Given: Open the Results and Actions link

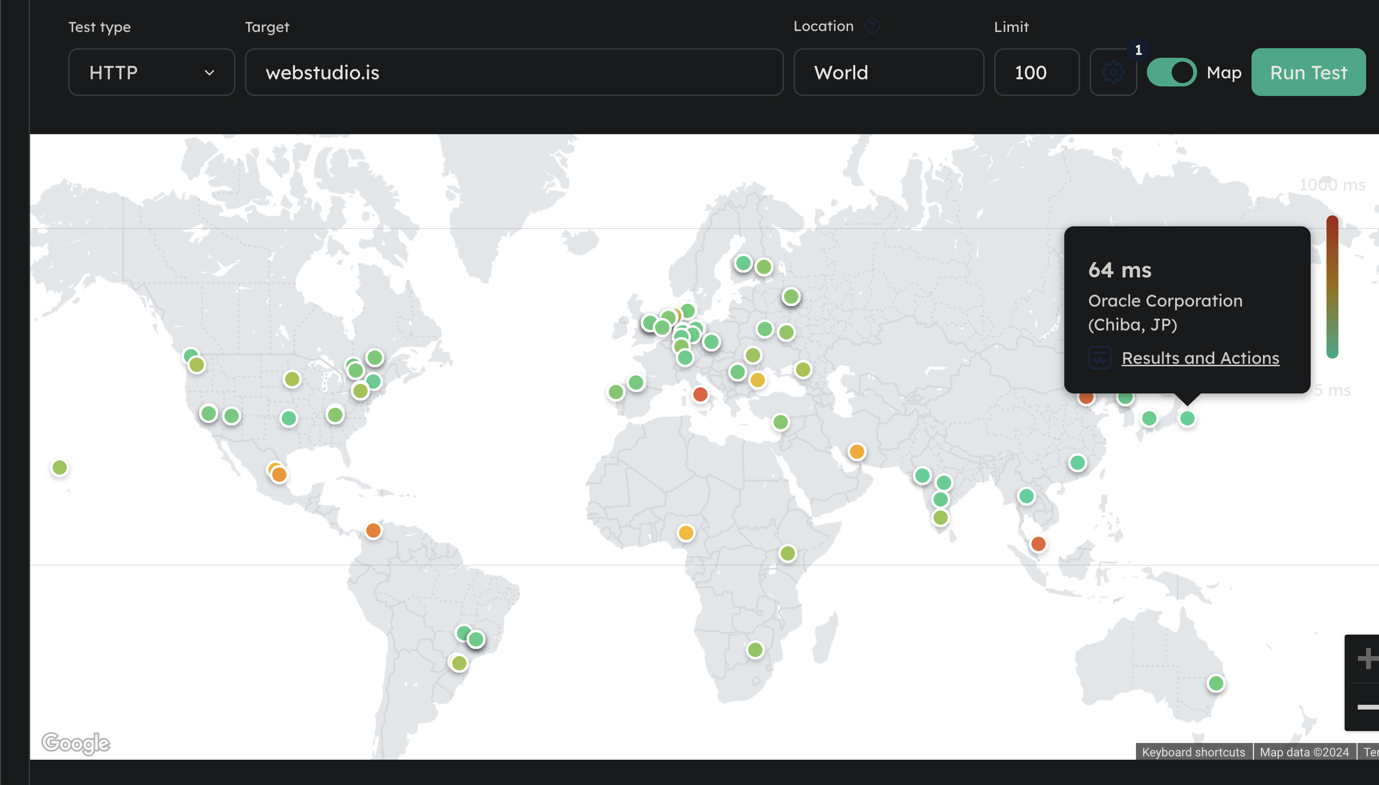Looking at the screenshot, I should 1200,358.
